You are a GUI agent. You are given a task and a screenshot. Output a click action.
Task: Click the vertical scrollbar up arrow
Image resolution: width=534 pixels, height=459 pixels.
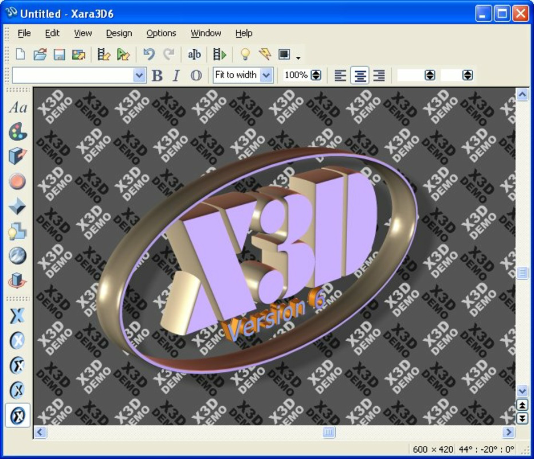click(523, 95)
